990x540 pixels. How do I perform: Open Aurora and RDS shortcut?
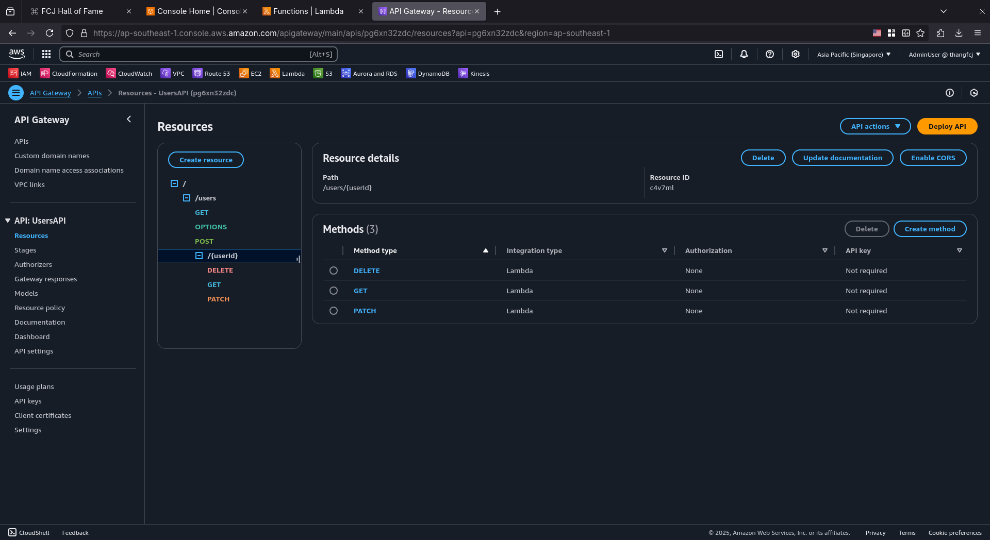[369, 74]
